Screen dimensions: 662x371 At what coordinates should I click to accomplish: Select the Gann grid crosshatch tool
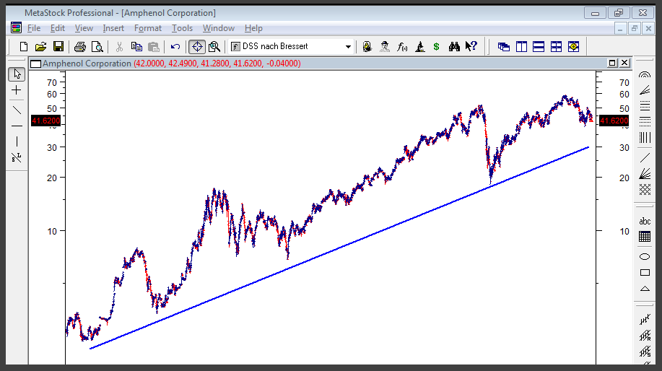(x=645, y=190)
